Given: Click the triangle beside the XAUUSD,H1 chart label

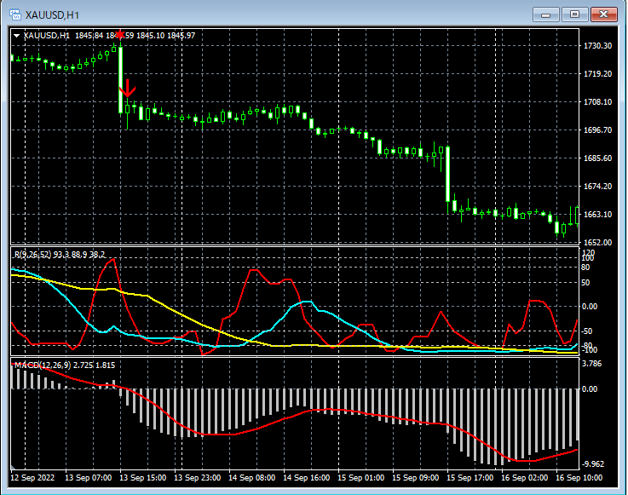Looking at the screenshot, I should click(17, 35).
